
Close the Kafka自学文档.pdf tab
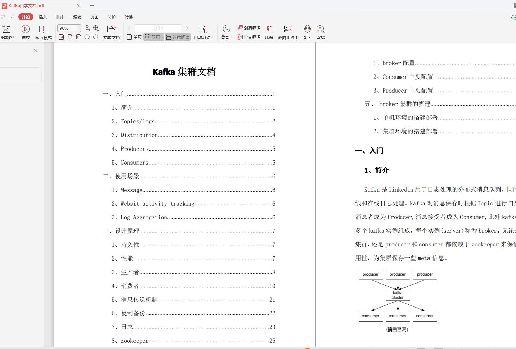(79, 6)
